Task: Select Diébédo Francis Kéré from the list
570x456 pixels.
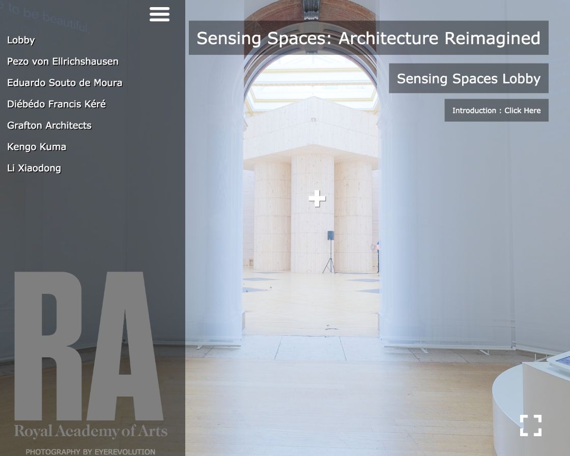Action: pos(56,104)
